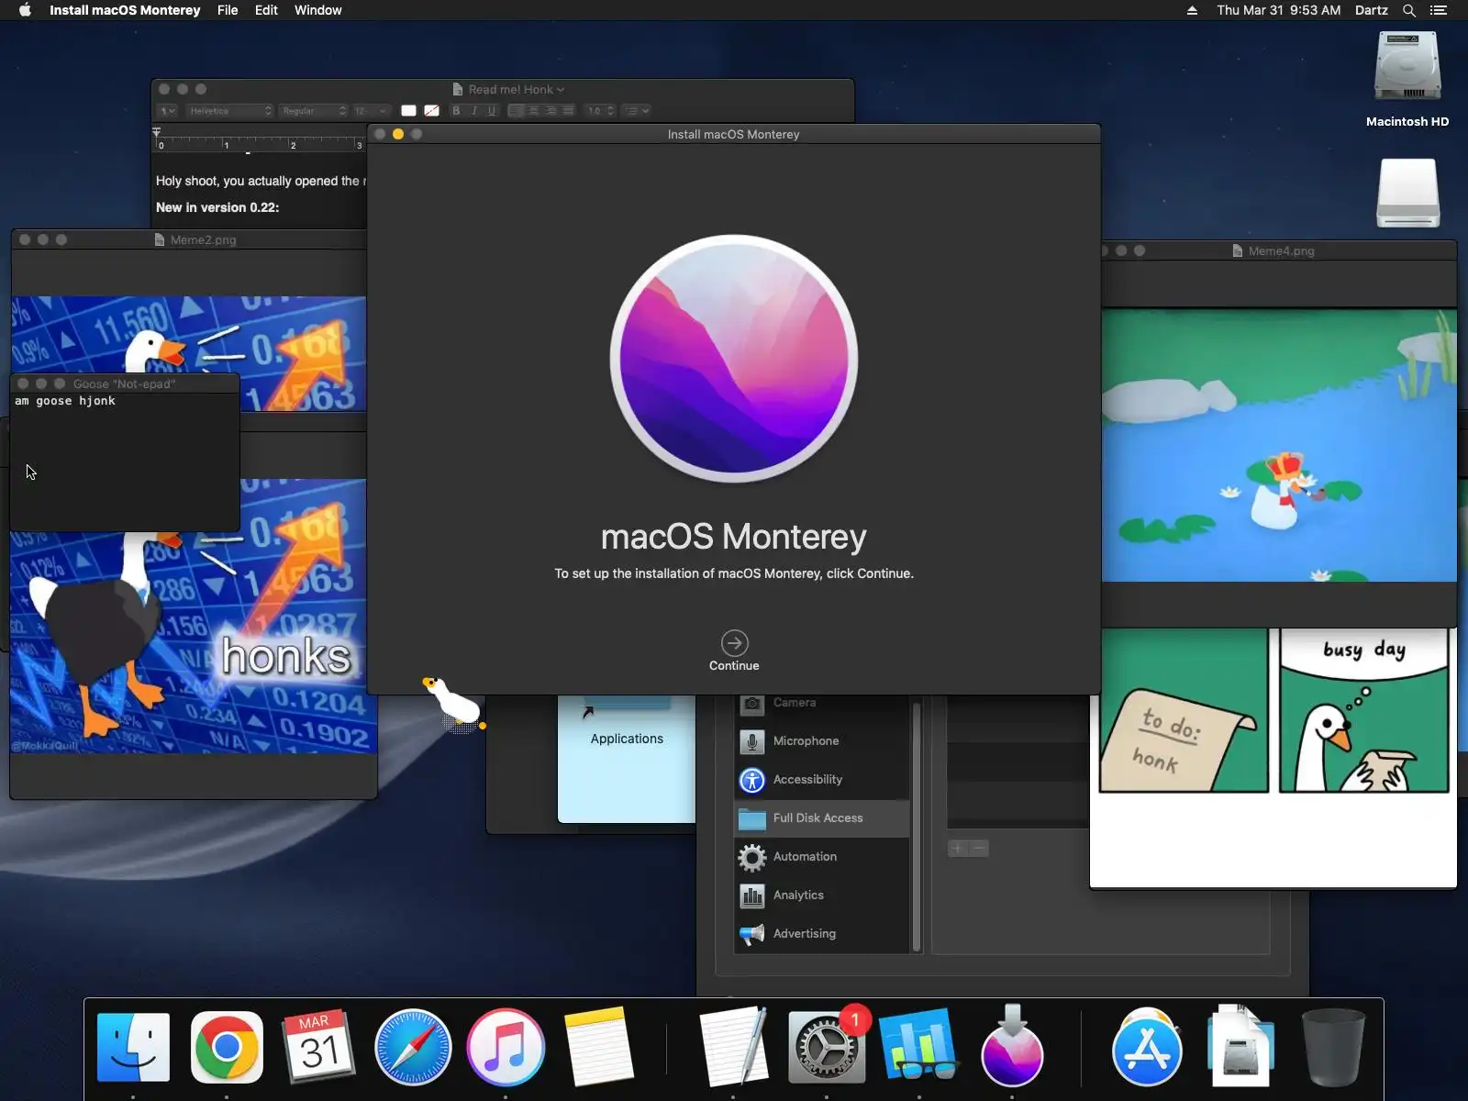Click the "New in version 0.22:" heading
This screenshot has height=1101, width=1468.
[x=217, y=207]
